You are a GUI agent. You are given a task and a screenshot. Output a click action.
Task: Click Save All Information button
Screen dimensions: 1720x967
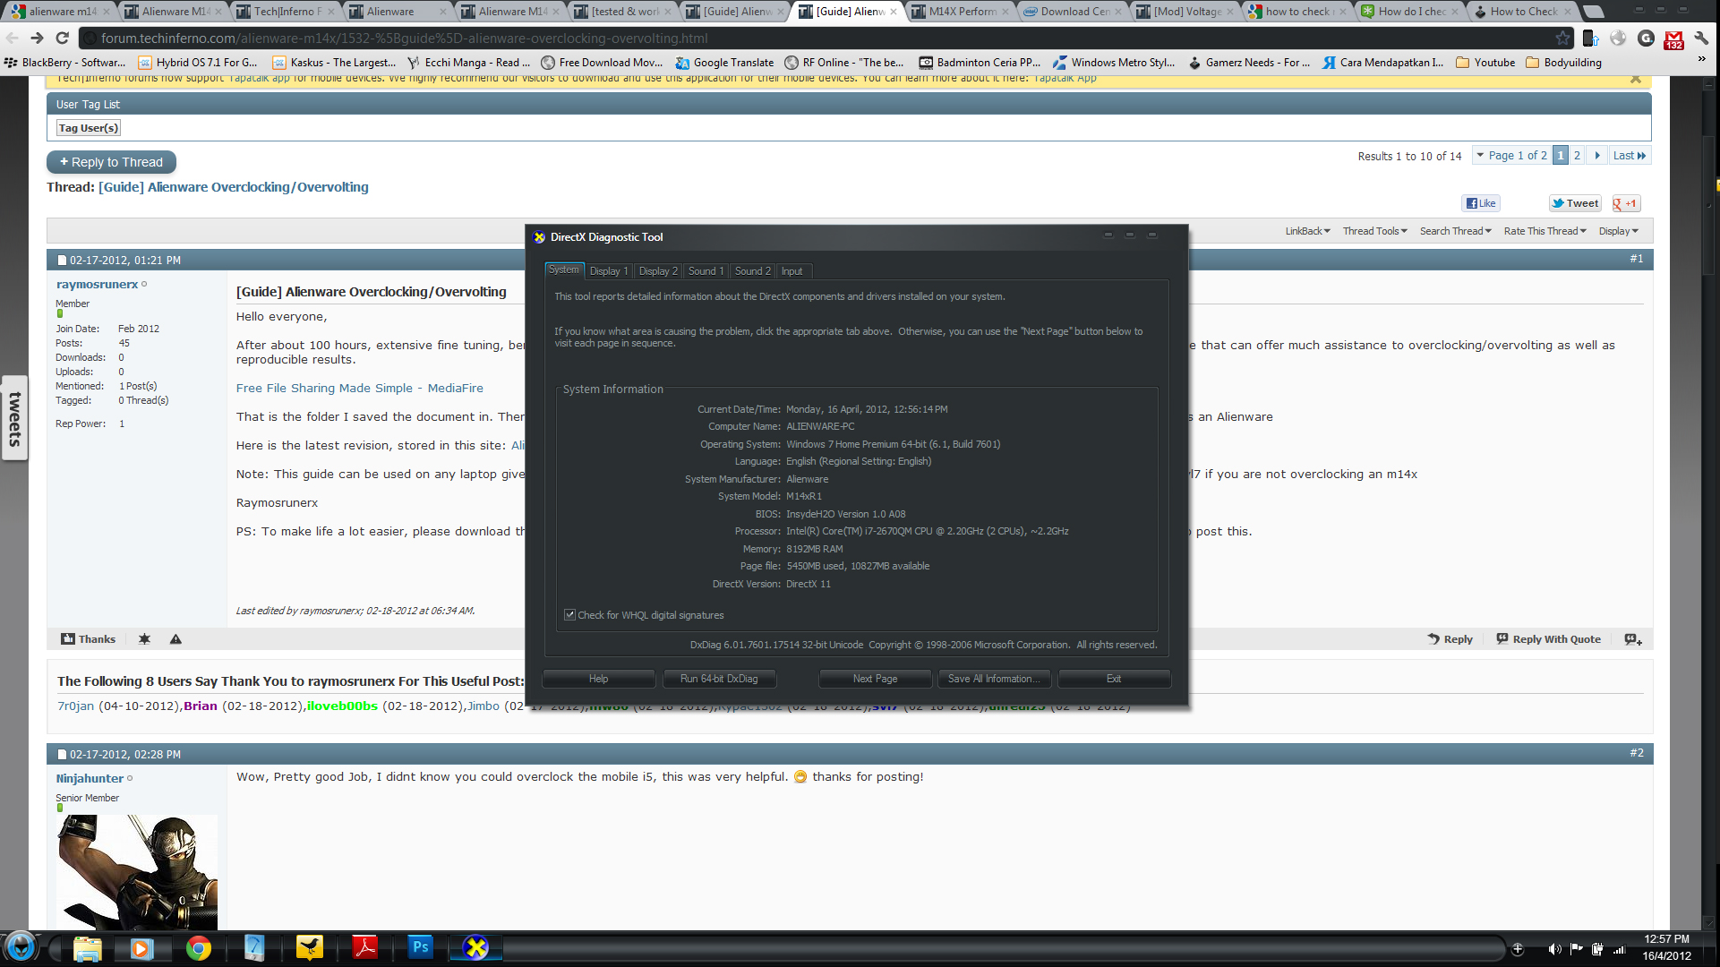pos(994,679)
